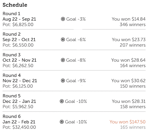Click You won $14.84 result

point(129,19)
